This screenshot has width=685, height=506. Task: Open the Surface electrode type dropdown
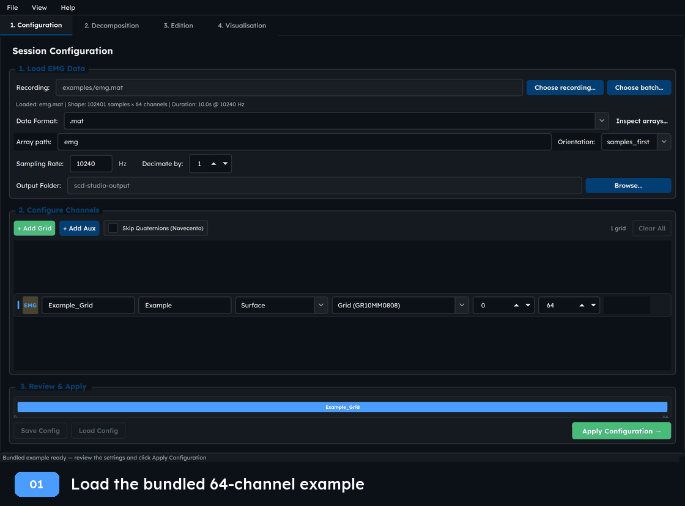tap(320, 305)
